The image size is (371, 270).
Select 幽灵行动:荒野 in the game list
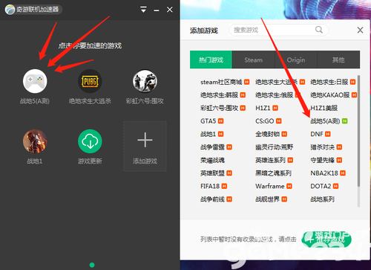[x=275, y=147]
